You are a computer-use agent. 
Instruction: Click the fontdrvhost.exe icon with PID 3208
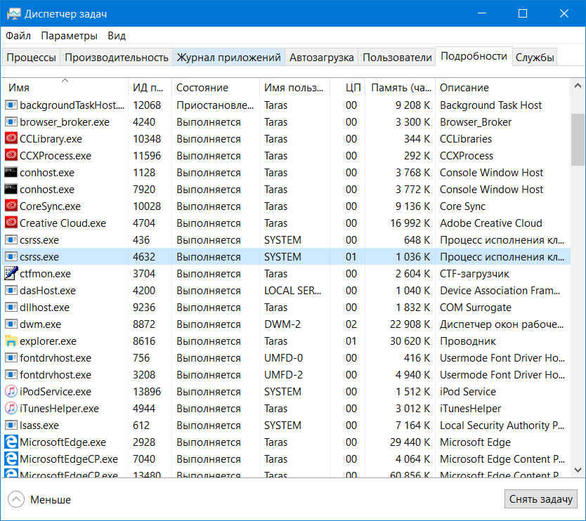(11, 374)
